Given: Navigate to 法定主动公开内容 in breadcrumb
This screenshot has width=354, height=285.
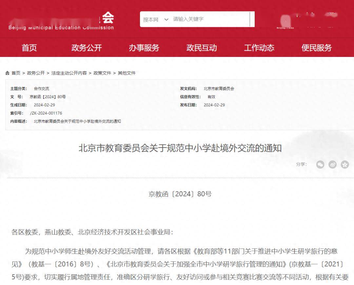Looking at the screenshot, I should pyautogui.click(x=69, y=73).
